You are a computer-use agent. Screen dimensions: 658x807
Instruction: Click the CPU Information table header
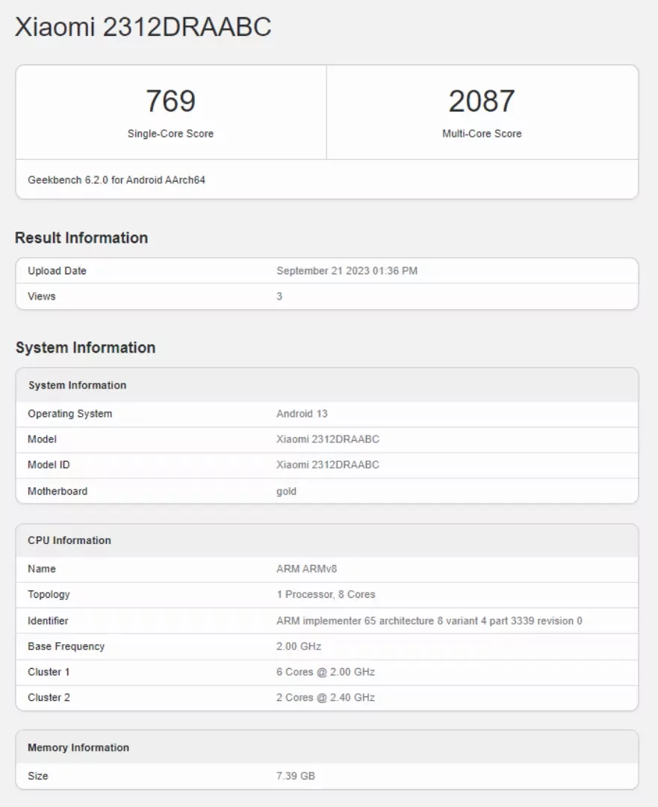(69, 540)
